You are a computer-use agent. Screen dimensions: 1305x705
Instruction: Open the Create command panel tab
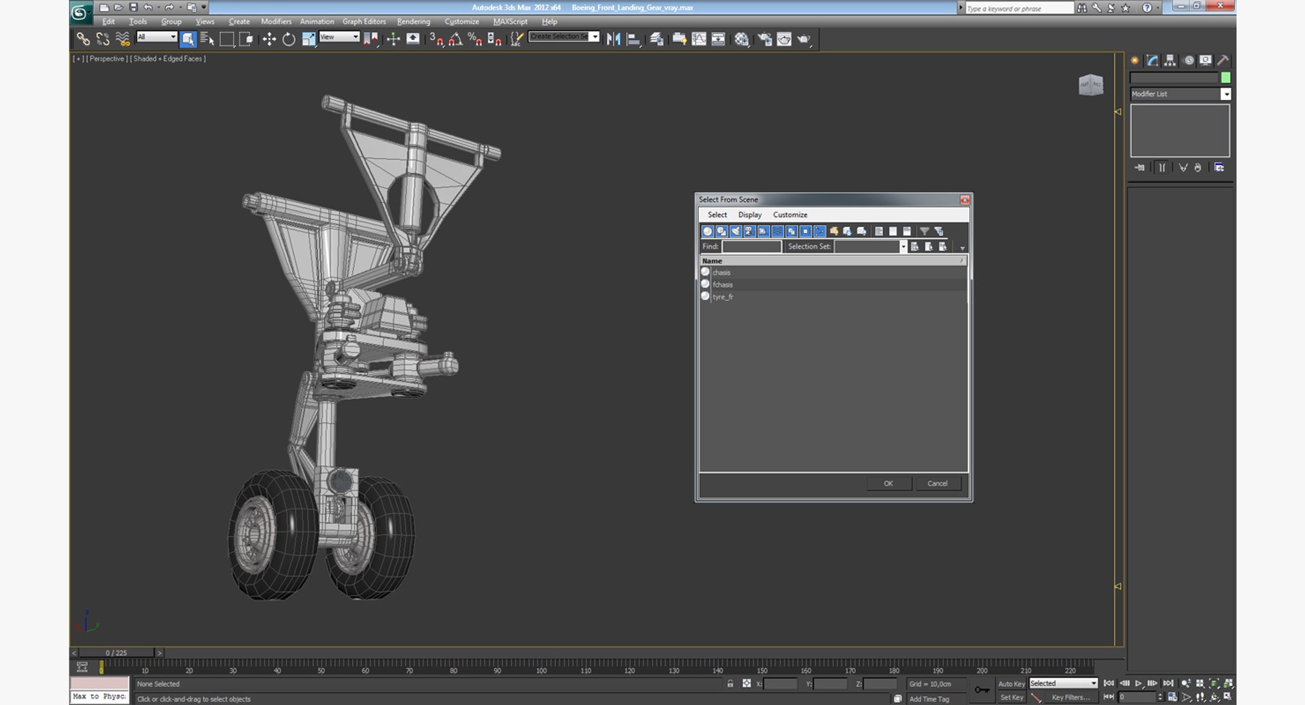click(1135, 60)
